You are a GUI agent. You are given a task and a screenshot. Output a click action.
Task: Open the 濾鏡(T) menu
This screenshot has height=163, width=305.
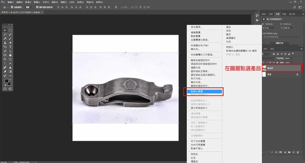coord(64,2)
